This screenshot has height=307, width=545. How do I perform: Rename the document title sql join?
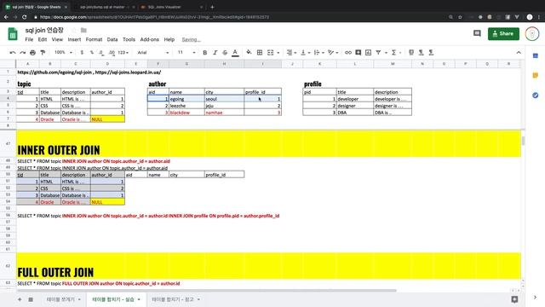(x=44, y=31)
